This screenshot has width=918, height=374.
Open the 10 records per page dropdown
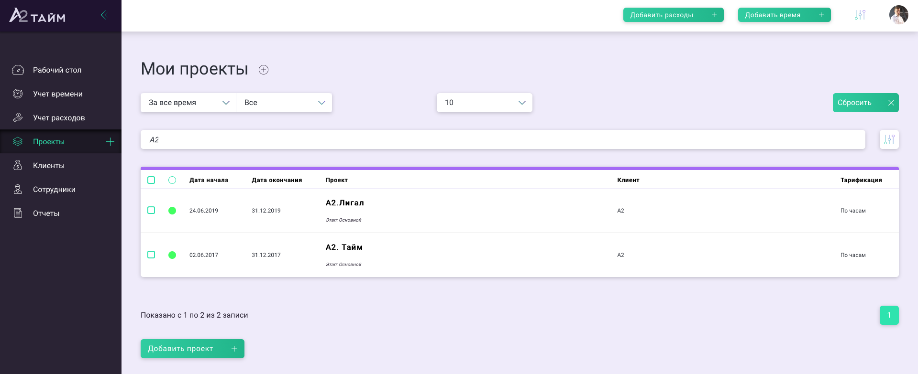[485, 103]
